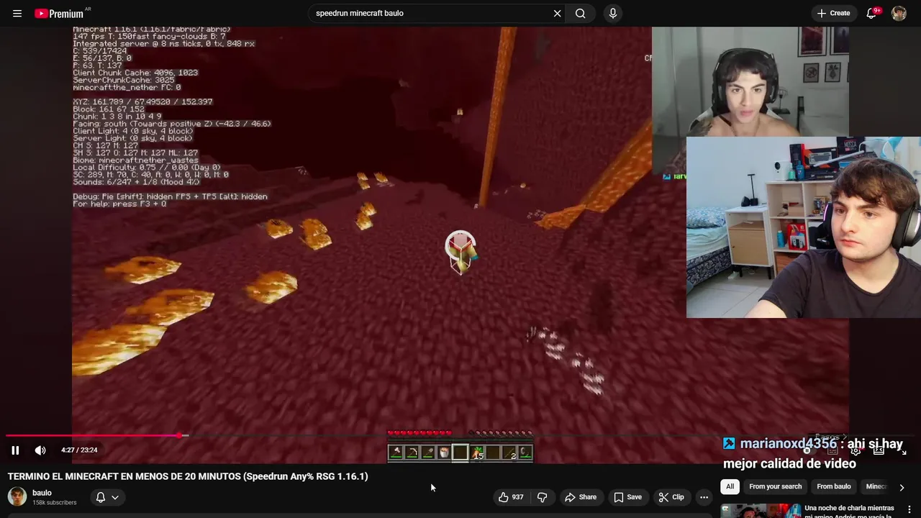The width and height of the screenshot is (921, 518).
Task: Open the YouTube guide hamburger menu
Action: [17, 13]
